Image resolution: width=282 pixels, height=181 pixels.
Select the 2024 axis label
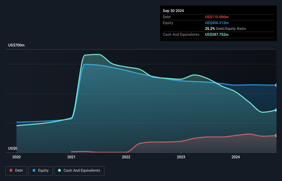[236, 157]
